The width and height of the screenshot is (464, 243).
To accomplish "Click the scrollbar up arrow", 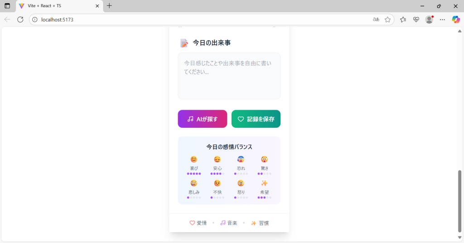I will [x=459, y=31].
